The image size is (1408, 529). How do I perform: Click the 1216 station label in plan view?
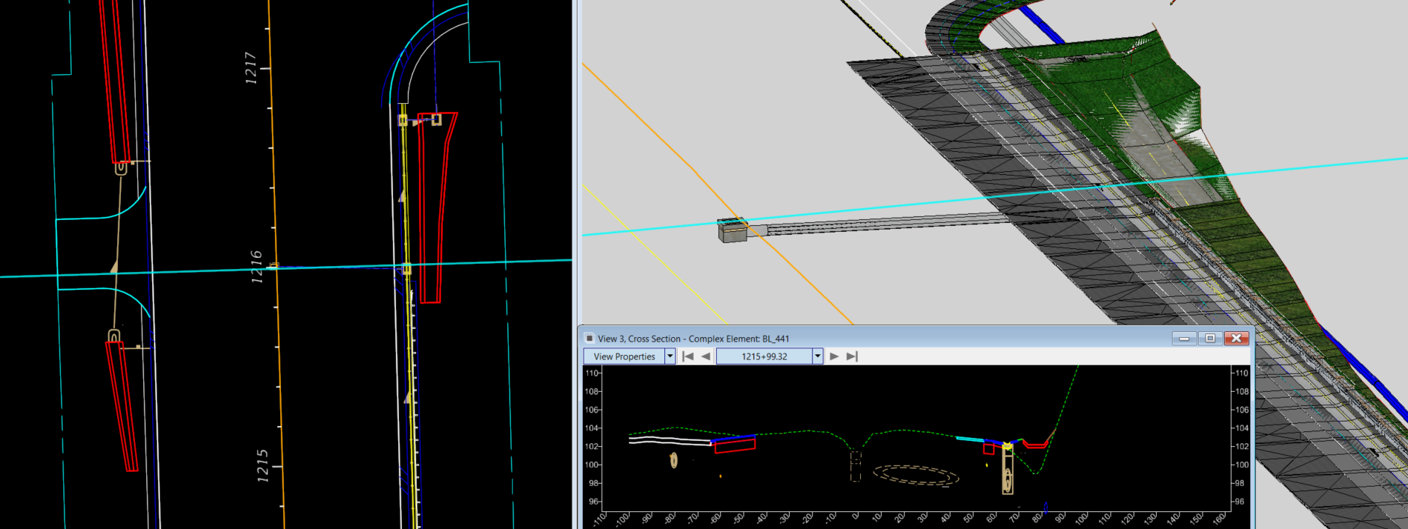(x=257, y=267)
